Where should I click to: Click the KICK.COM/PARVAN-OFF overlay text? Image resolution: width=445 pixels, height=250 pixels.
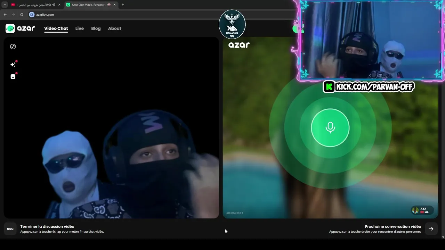coord(374,87)
